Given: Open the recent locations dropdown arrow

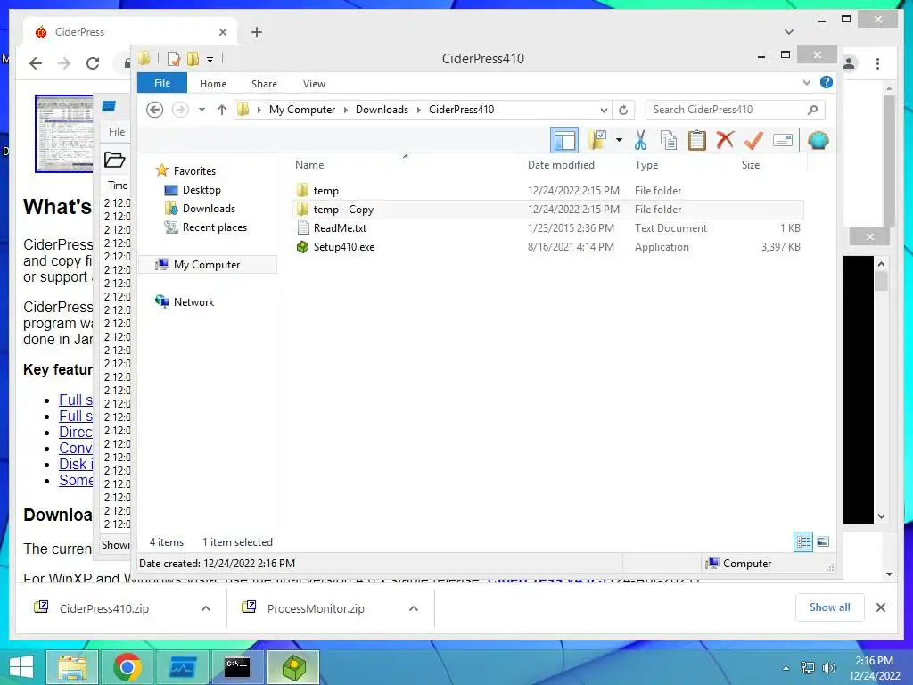Looking at the screenshot, I should coord(202,110).
